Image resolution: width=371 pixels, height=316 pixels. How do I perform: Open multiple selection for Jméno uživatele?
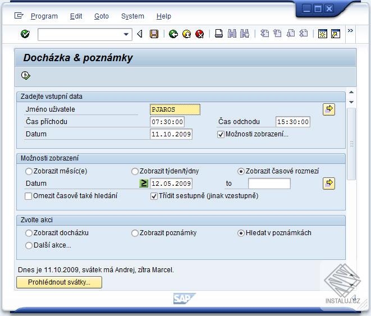point(329,109)
